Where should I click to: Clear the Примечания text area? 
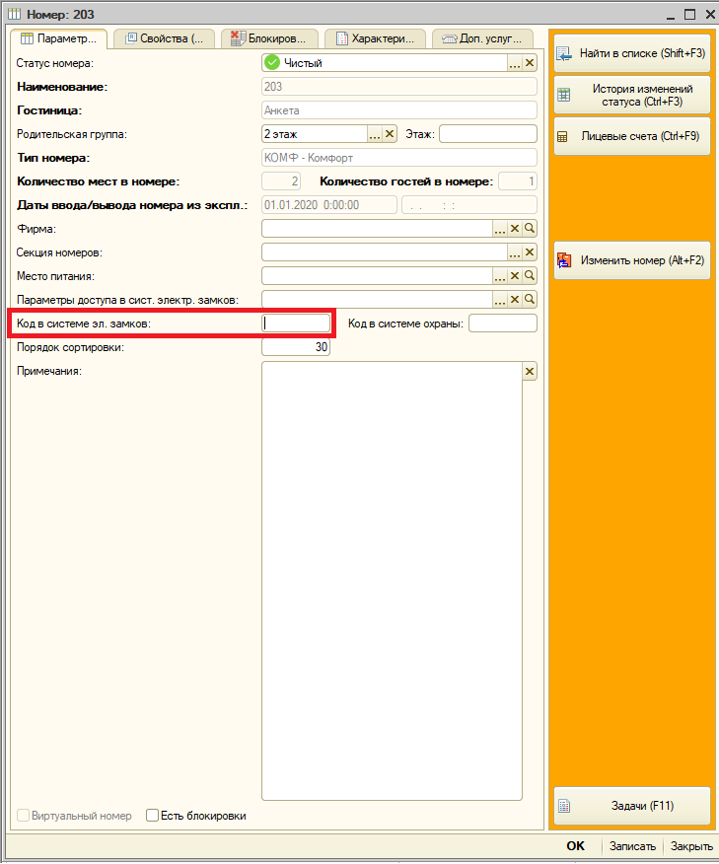pyautogui.click(x=530, y=372)
